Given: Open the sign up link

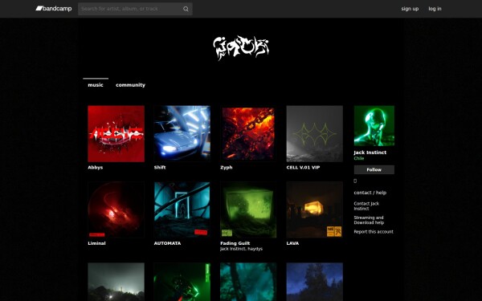Looking at the screenshot, I should [410, 9].
